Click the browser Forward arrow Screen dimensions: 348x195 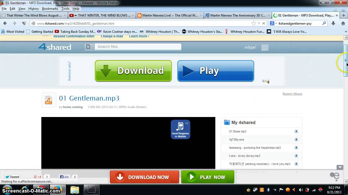click(15, 24)
